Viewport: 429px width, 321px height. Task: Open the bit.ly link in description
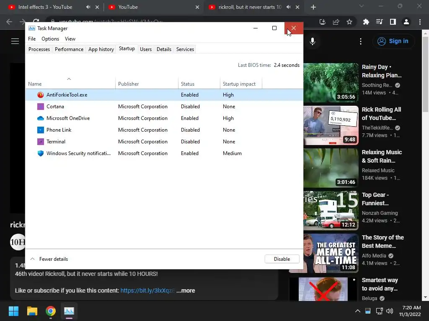(x=147, y=291)
